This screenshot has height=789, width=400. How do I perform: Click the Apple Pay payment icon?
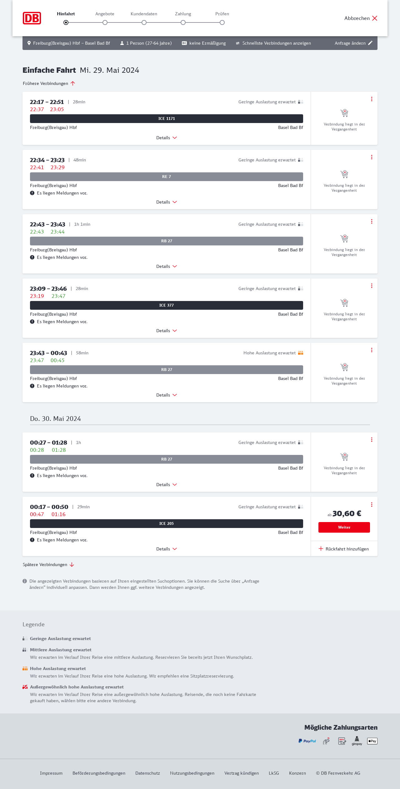(x=372, y=741)
